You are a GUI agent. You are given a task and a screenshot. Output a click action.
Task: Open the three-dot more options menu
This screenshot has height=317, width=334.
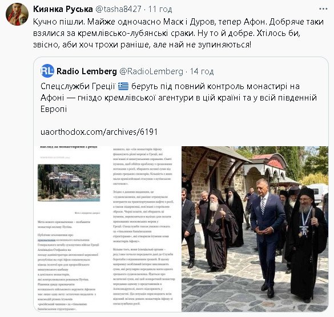[323, 9]
